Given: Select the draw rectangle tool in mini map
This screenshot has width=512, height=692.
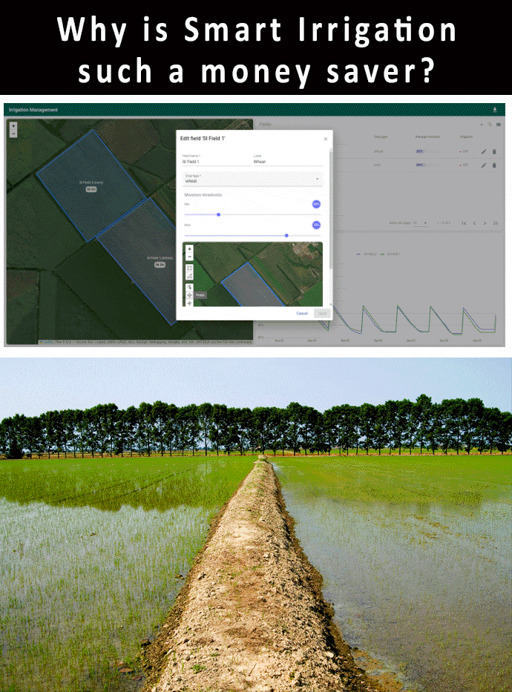Looking at the screenshot, I should point(189,268).
